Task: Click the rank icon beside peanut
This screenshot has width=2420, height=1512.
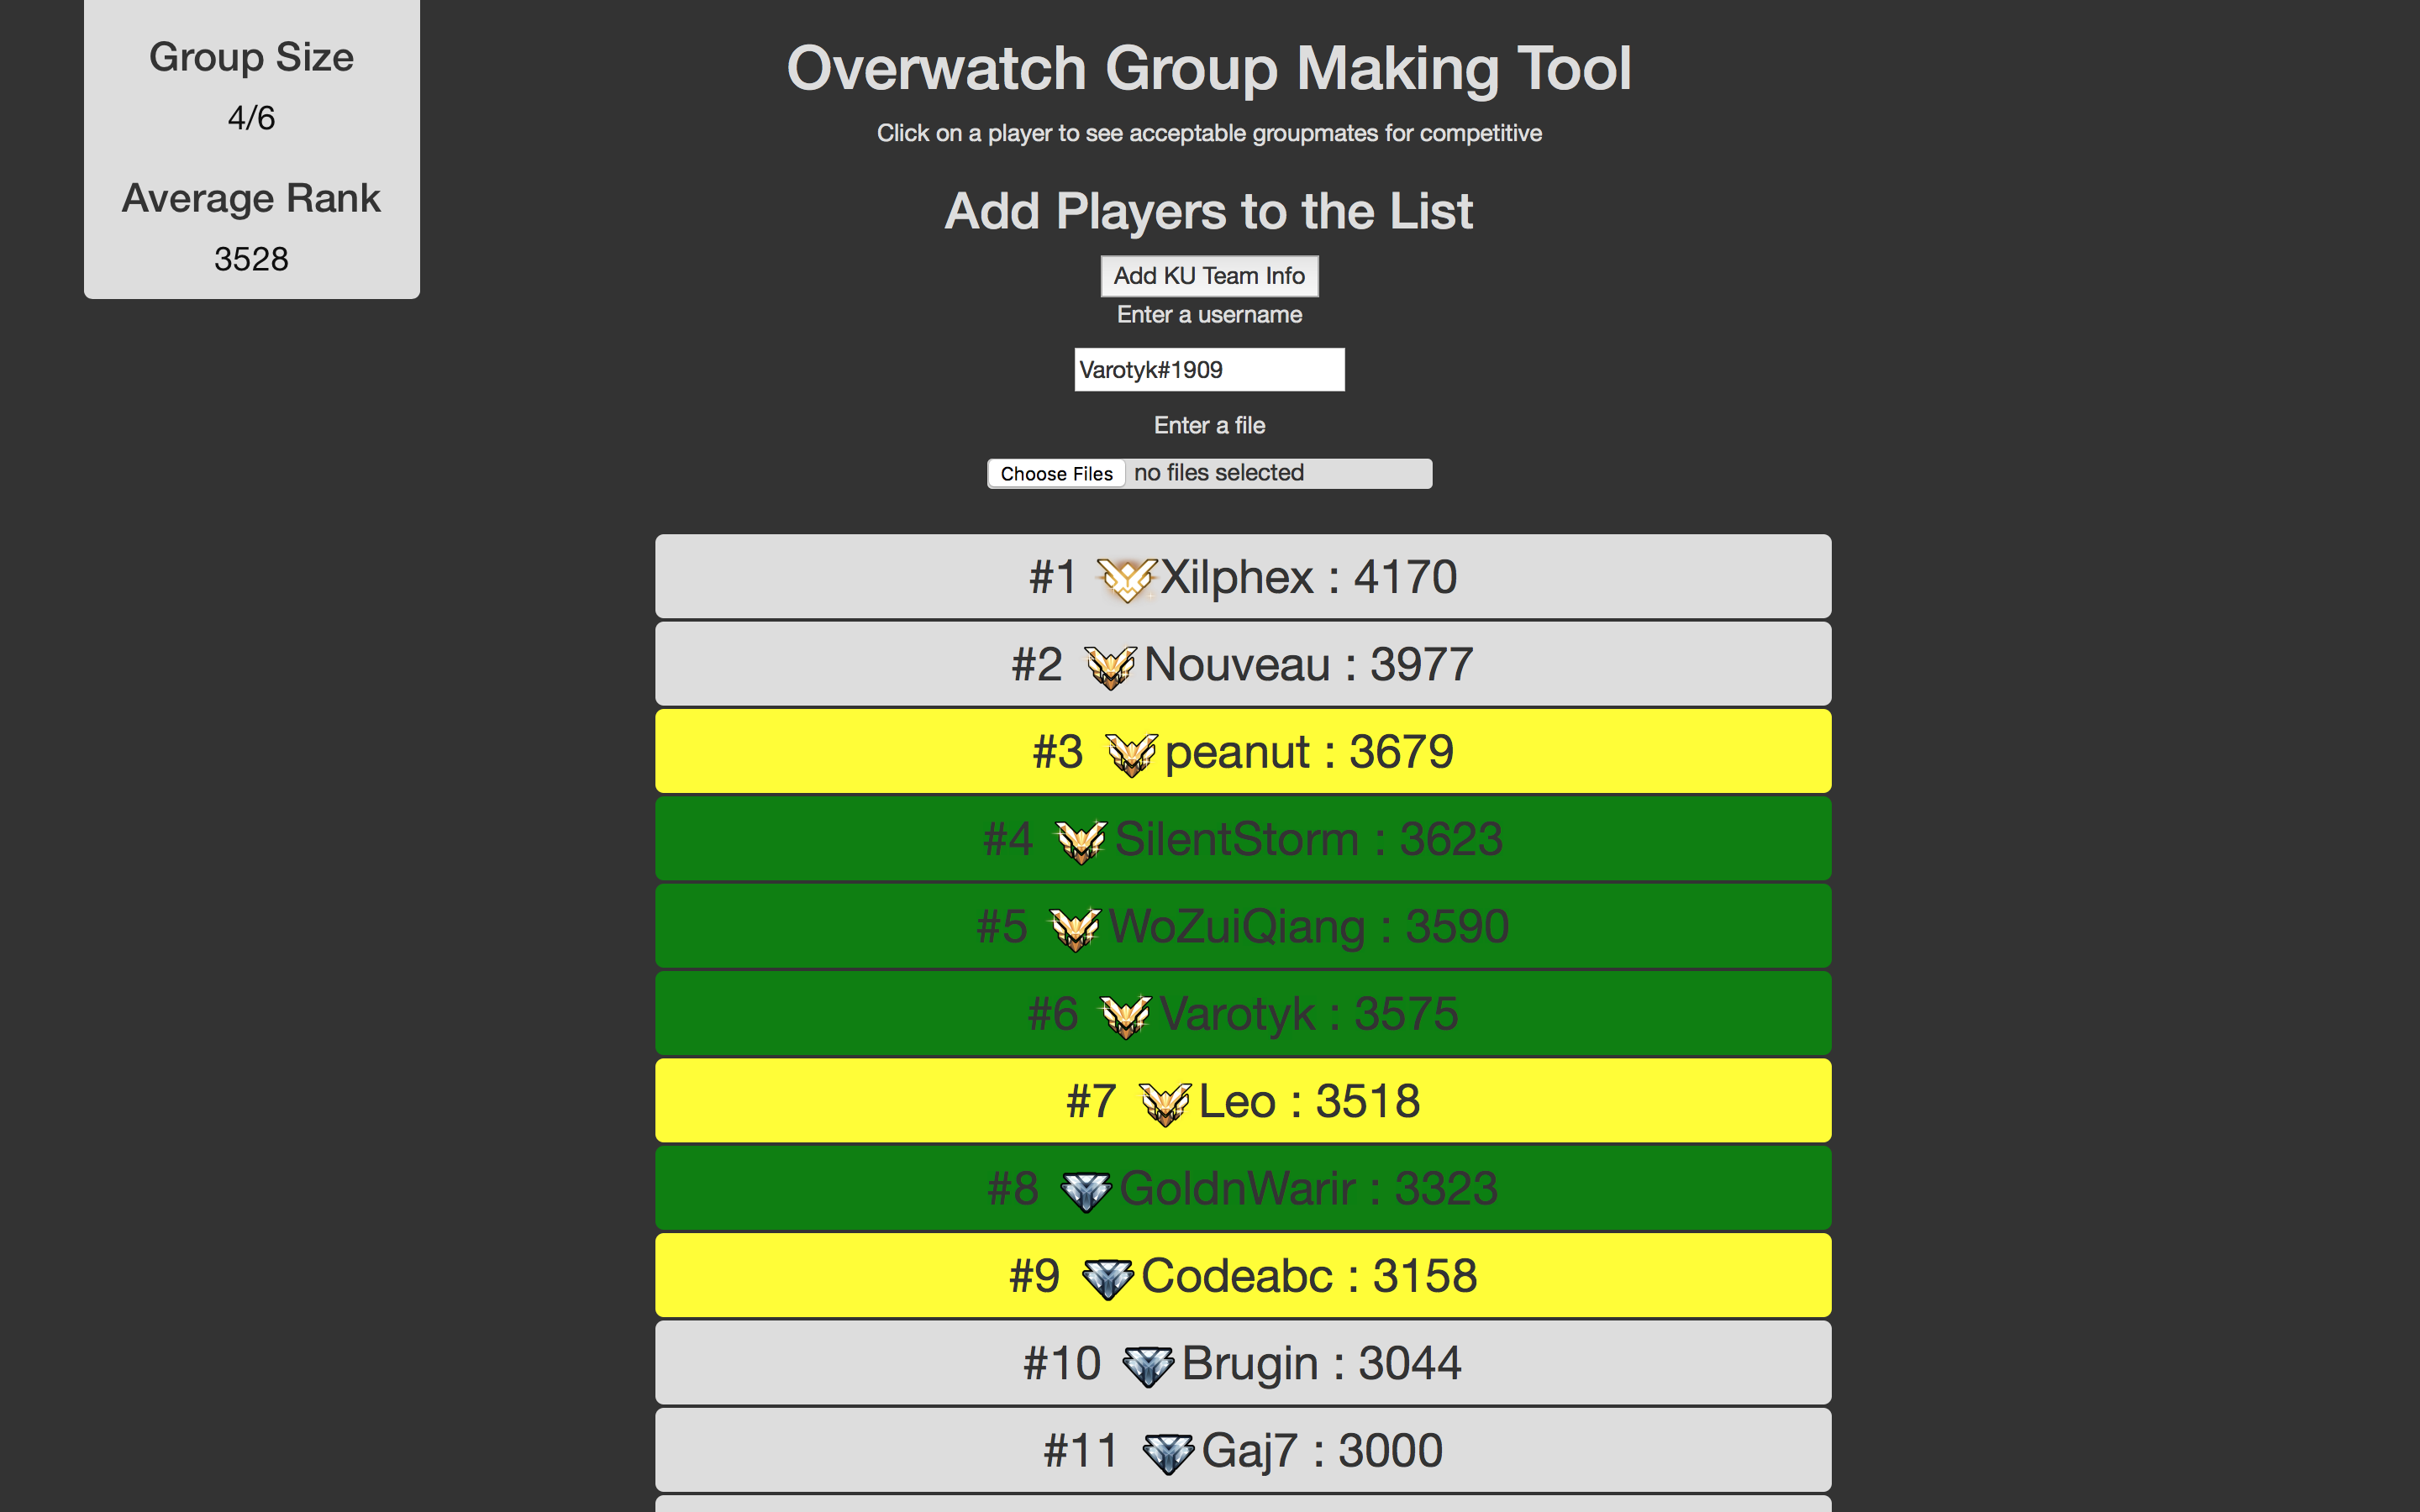Action: coord(1132,754)
